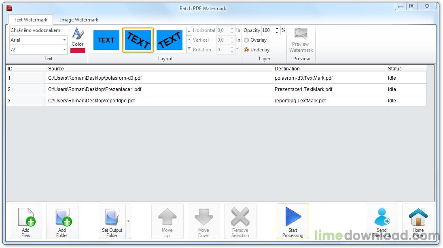Pick the upward diagonal TEXT layout

coord(170,40)
